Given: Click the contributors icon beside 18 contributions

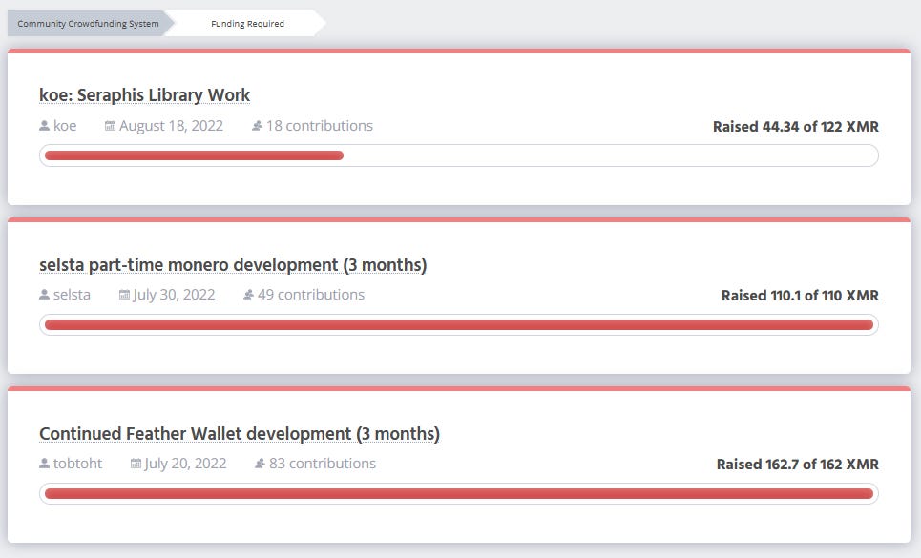Looking at the screenshot, I should click(257, 126).
